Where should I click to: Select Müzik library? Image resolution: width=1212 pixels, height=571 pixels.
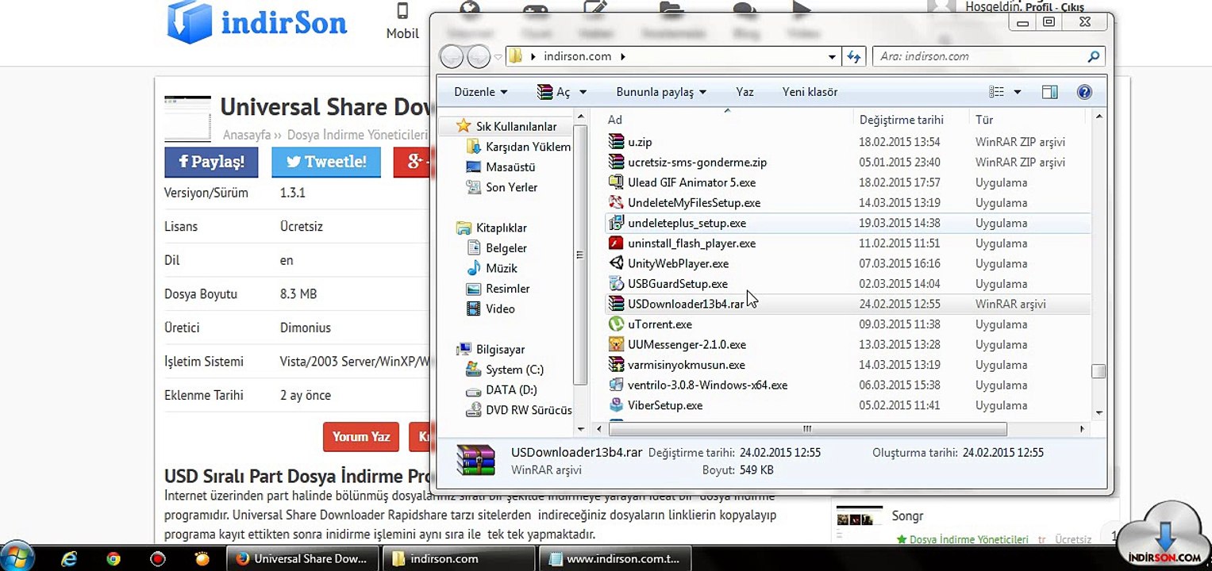pos(491,268)
